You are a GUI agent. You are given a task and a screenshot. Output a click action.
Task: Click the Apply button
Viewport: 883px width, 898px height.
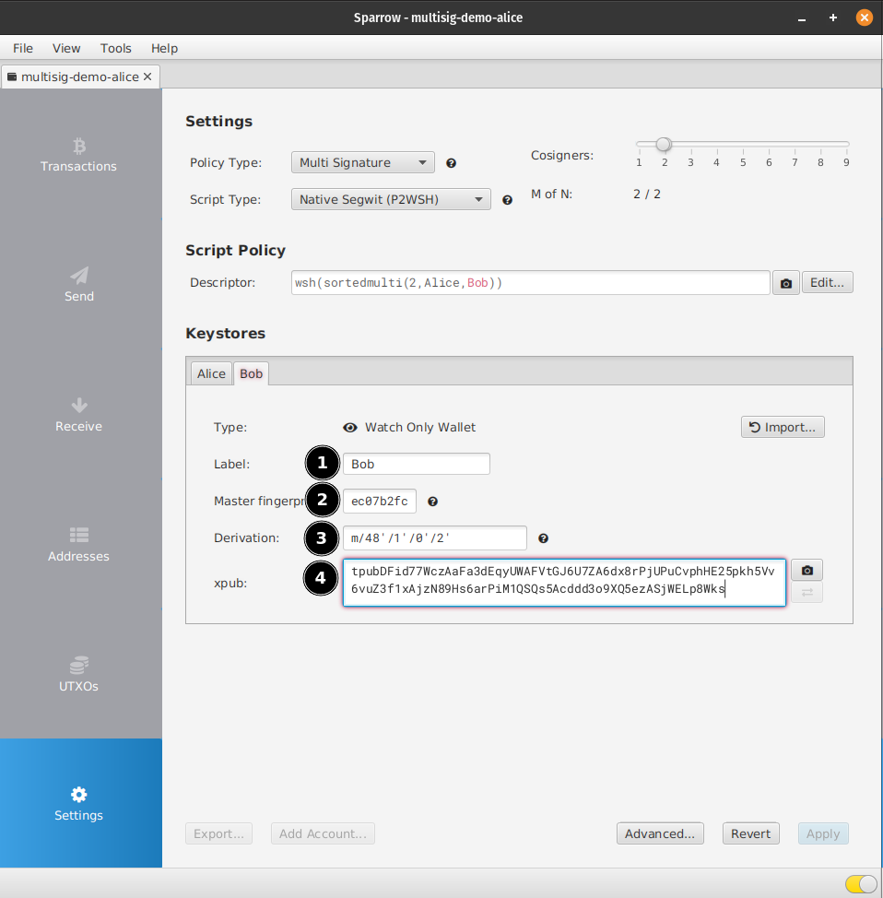823,833
